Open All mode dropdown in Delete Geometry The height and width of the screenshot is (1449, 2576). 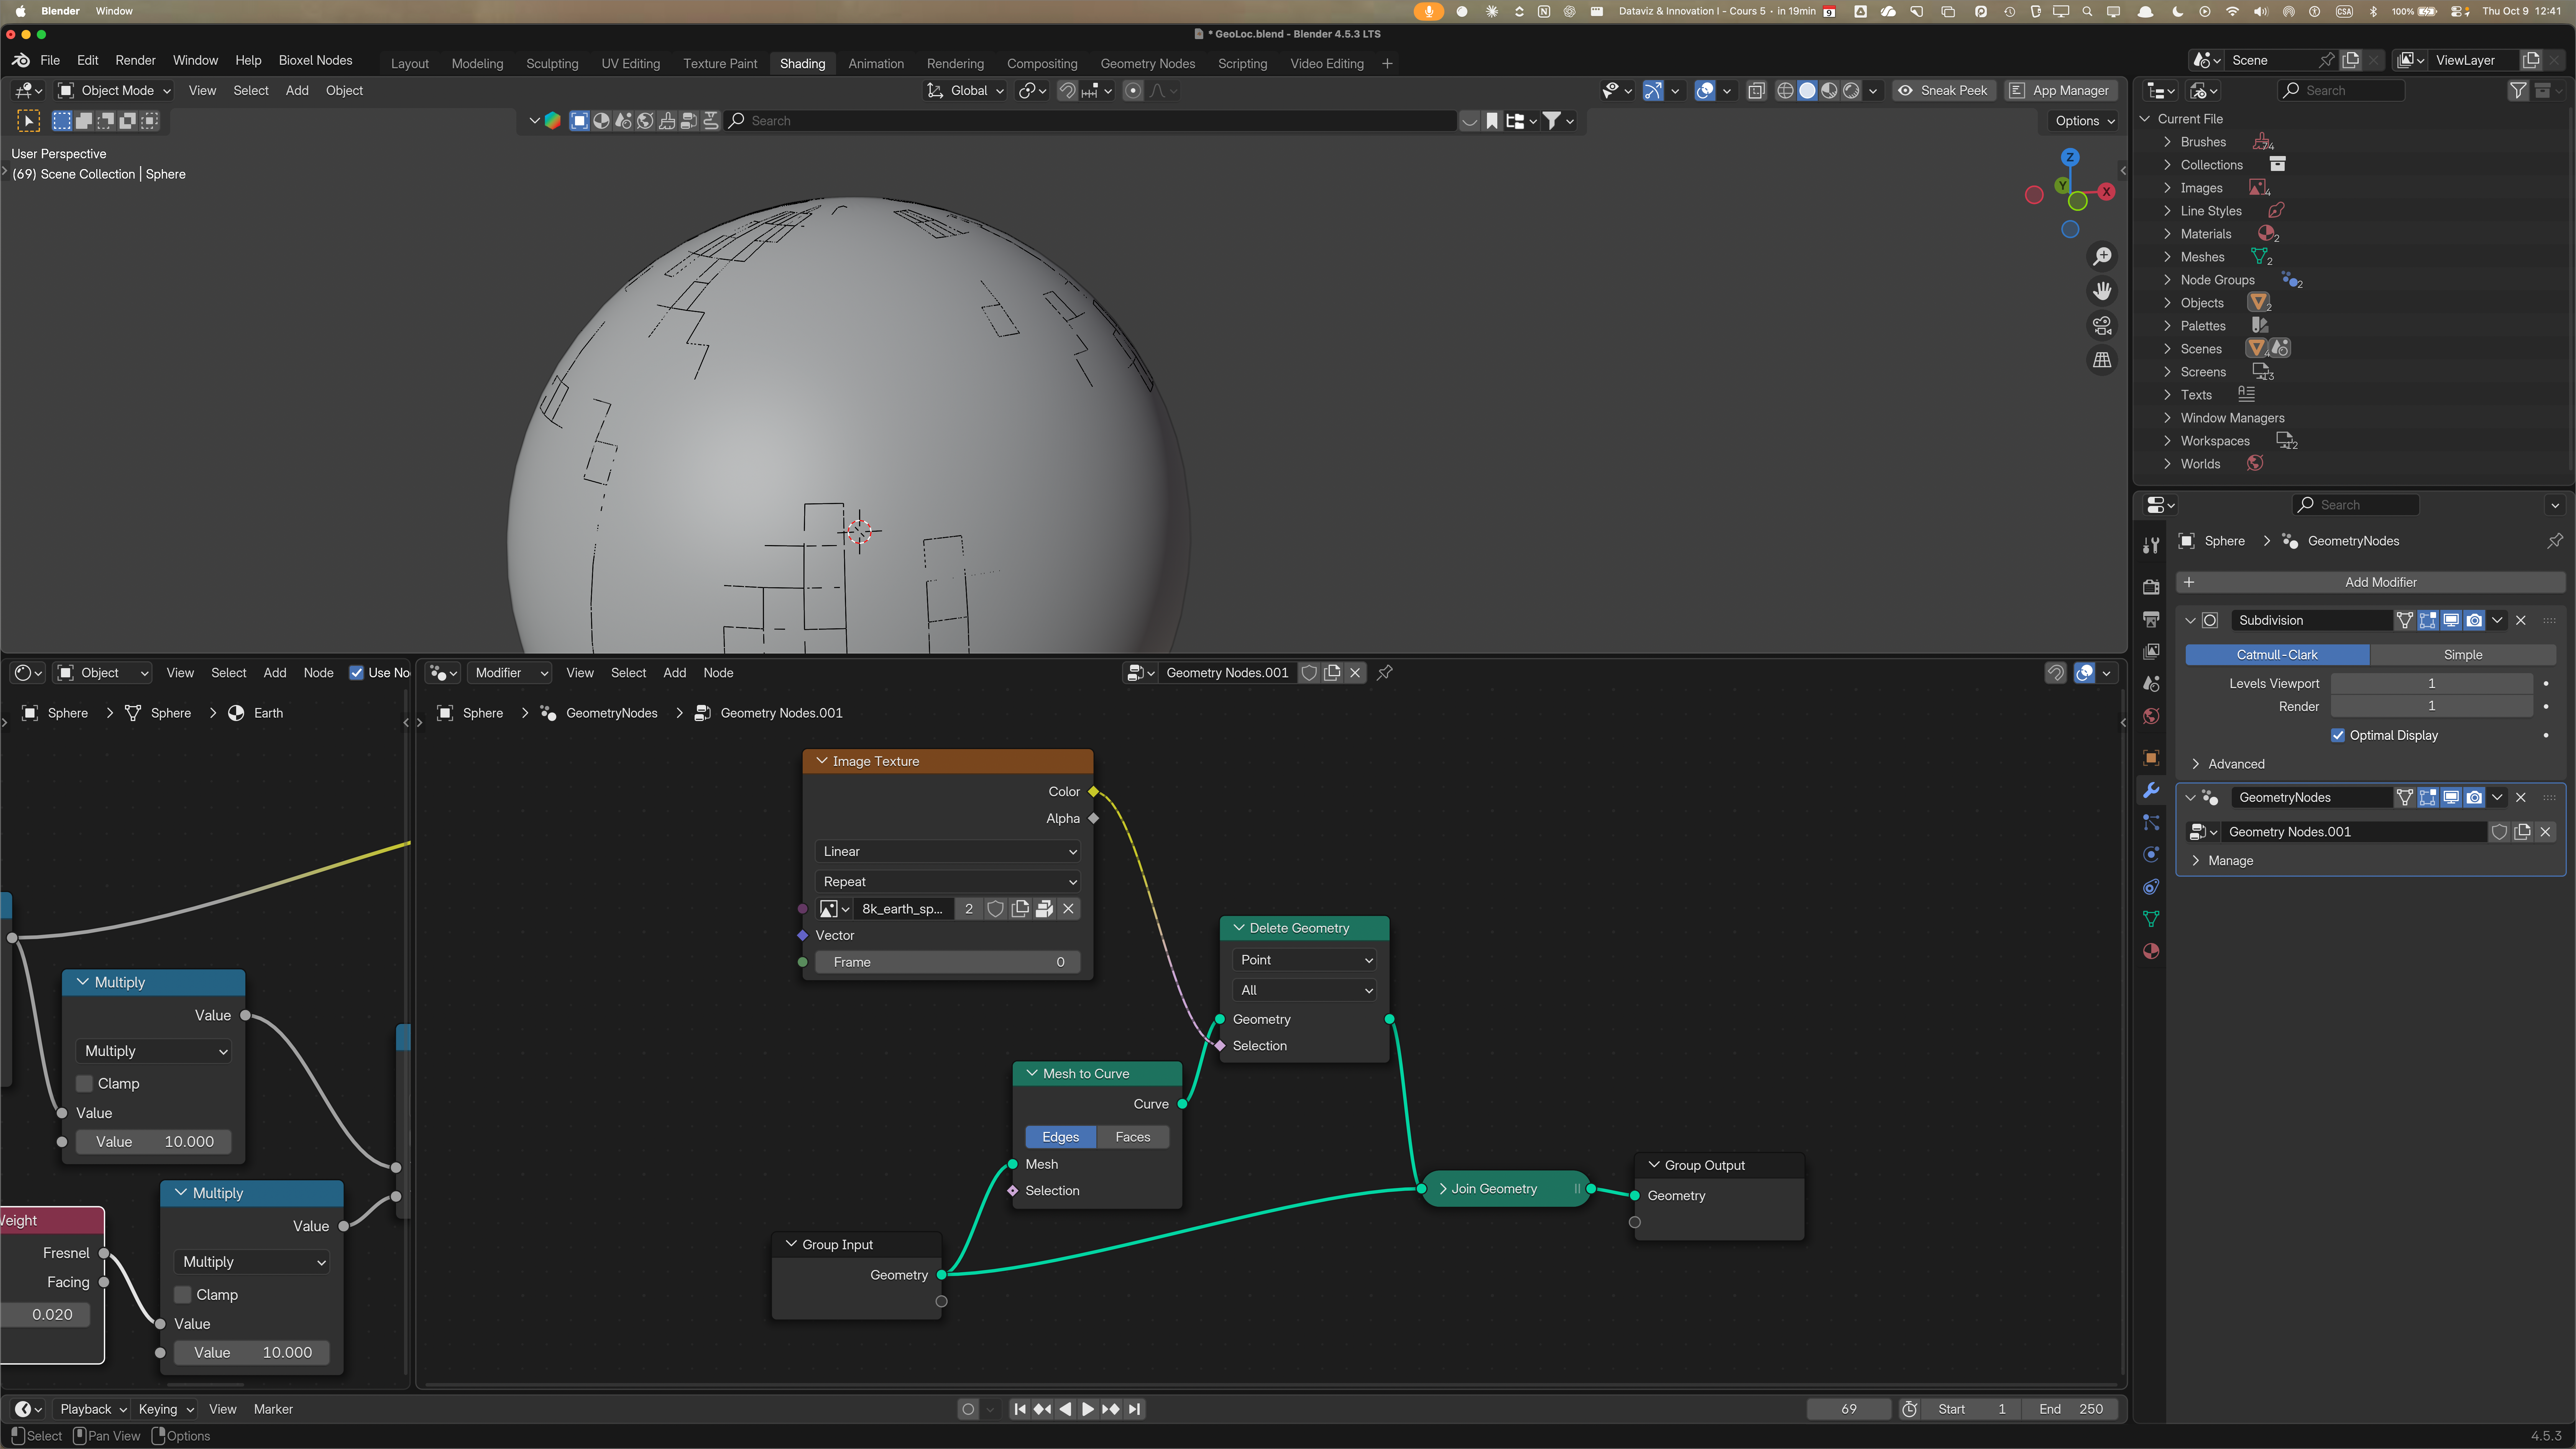[1305, 990]
